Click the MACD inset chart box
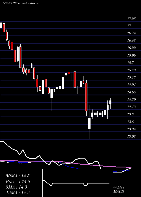The image size is (141, 197). [78, 183]
